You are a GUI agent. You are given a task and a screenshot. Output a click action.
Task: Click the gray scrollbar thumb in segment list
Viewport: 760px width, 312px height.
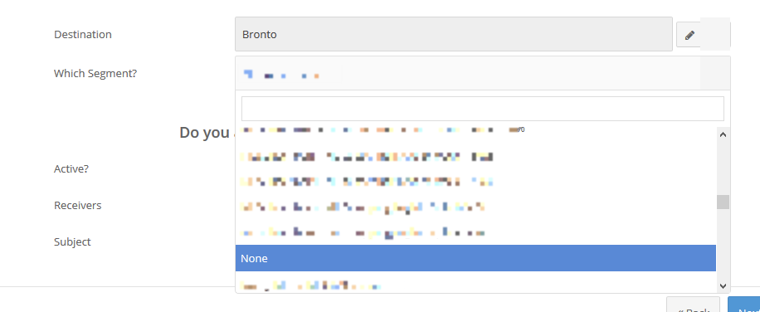[x=723, y=202]
